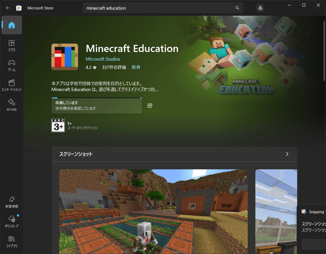Click the search magnifier icon
This screenshot has height=254, width=326.
tap(237, 8)
